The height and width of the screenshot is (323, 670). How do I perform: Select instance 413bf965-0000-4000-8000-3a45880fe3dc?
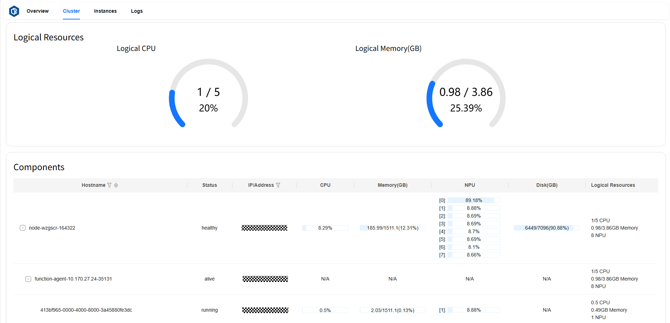(x=86, y=310)
